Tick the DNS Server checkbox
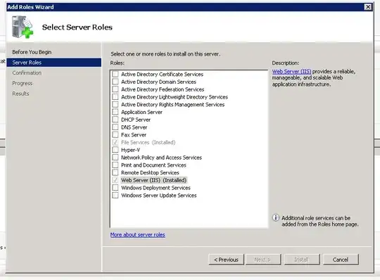Image resolution: width=380 pixels, height=280 pixels. pos(115,127)
